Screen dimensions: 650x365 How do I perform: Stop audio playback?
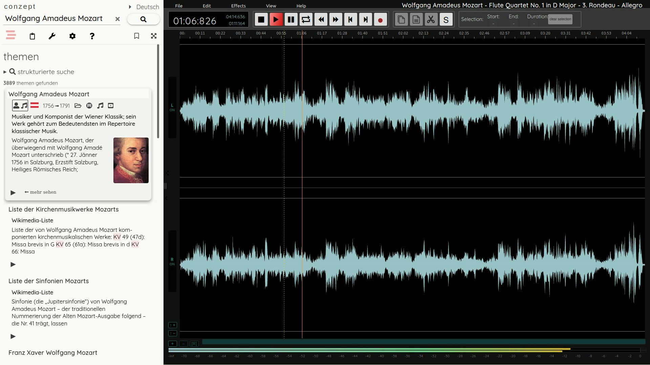pos(261,20)
